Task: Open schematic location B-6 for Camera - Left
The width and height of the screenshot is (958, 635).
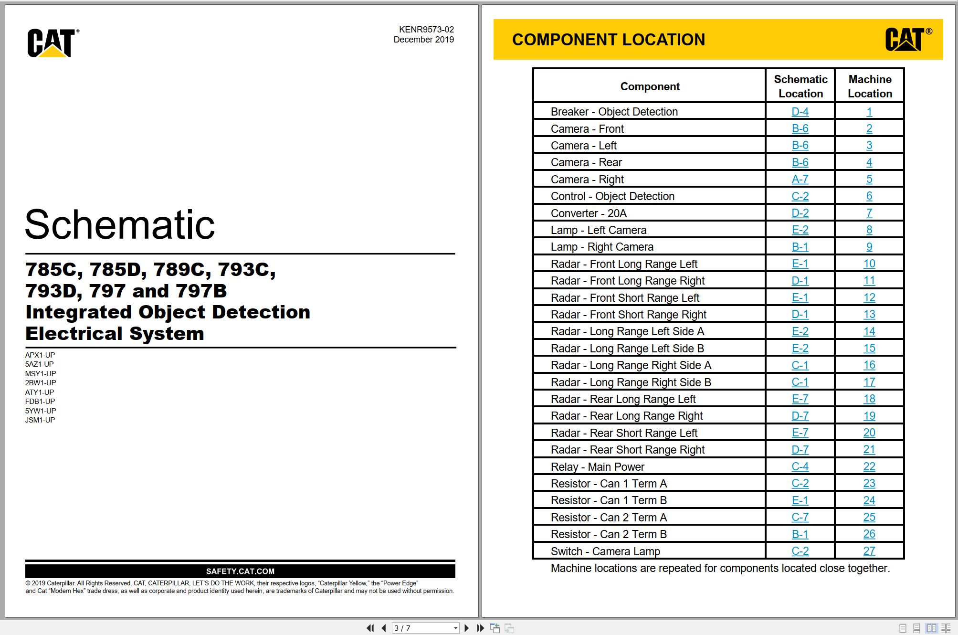Action: (x=800, y=145)
